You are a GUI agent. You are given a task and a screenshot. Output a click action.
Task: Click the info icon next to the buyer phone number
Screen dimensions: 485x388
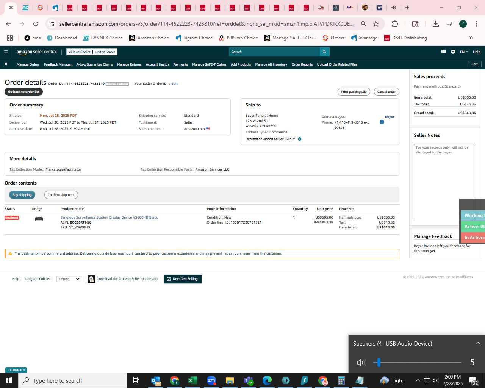tap(382, 122)
